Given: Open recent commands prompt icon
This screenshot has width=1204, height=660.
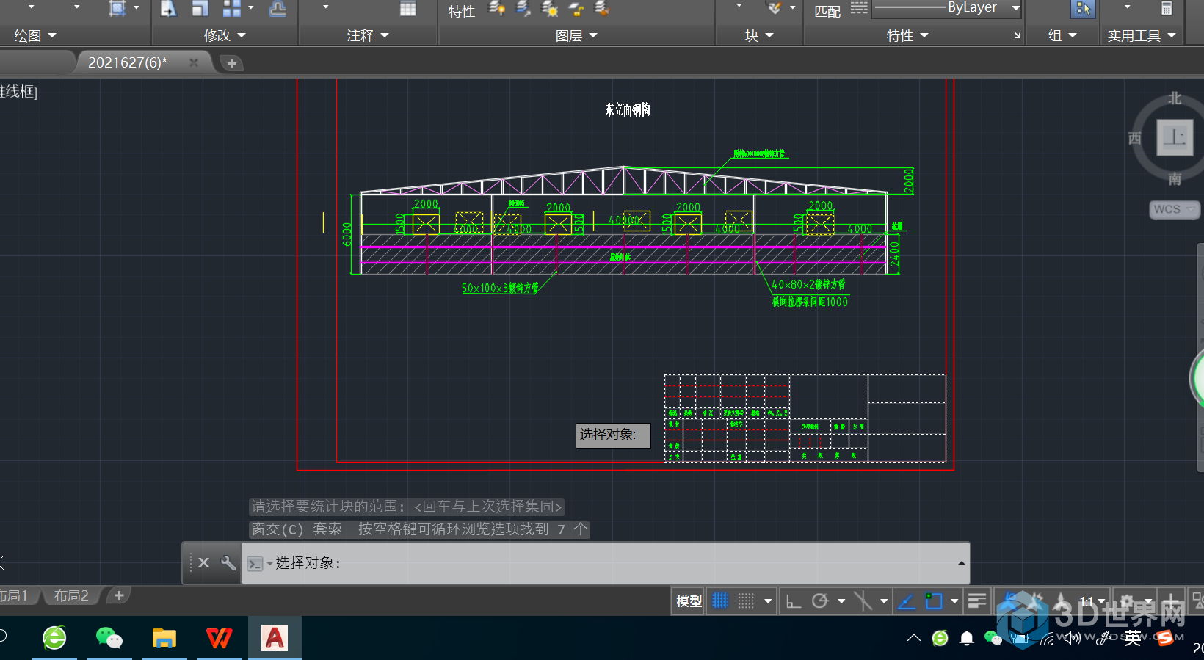Looking at the screenshot, I should 255,563.
